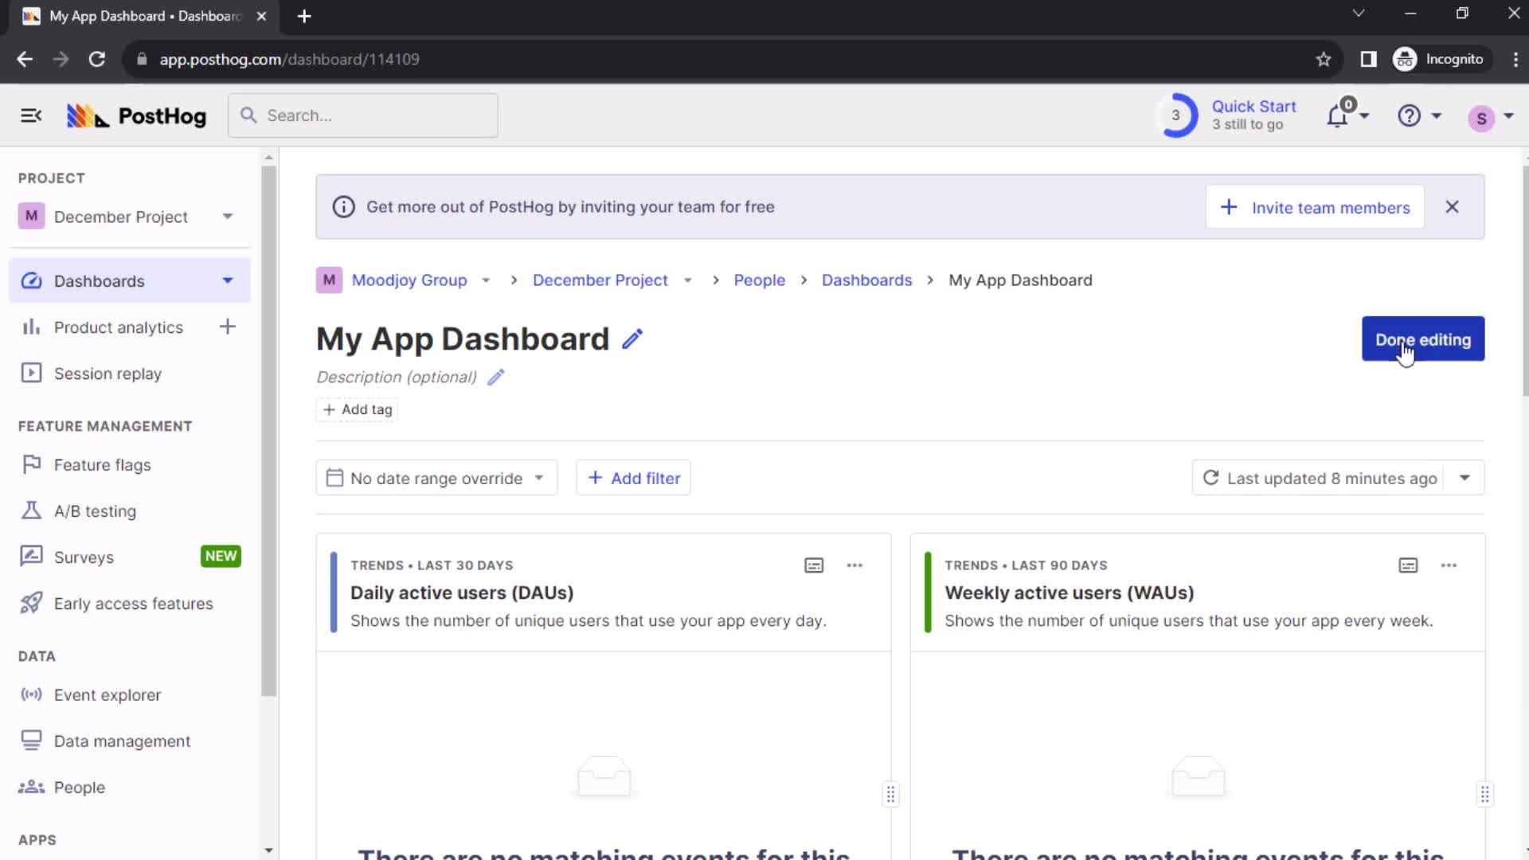Open the notifications bell icon
This screenshot has height=860, width=1529.
(1337, 115)
